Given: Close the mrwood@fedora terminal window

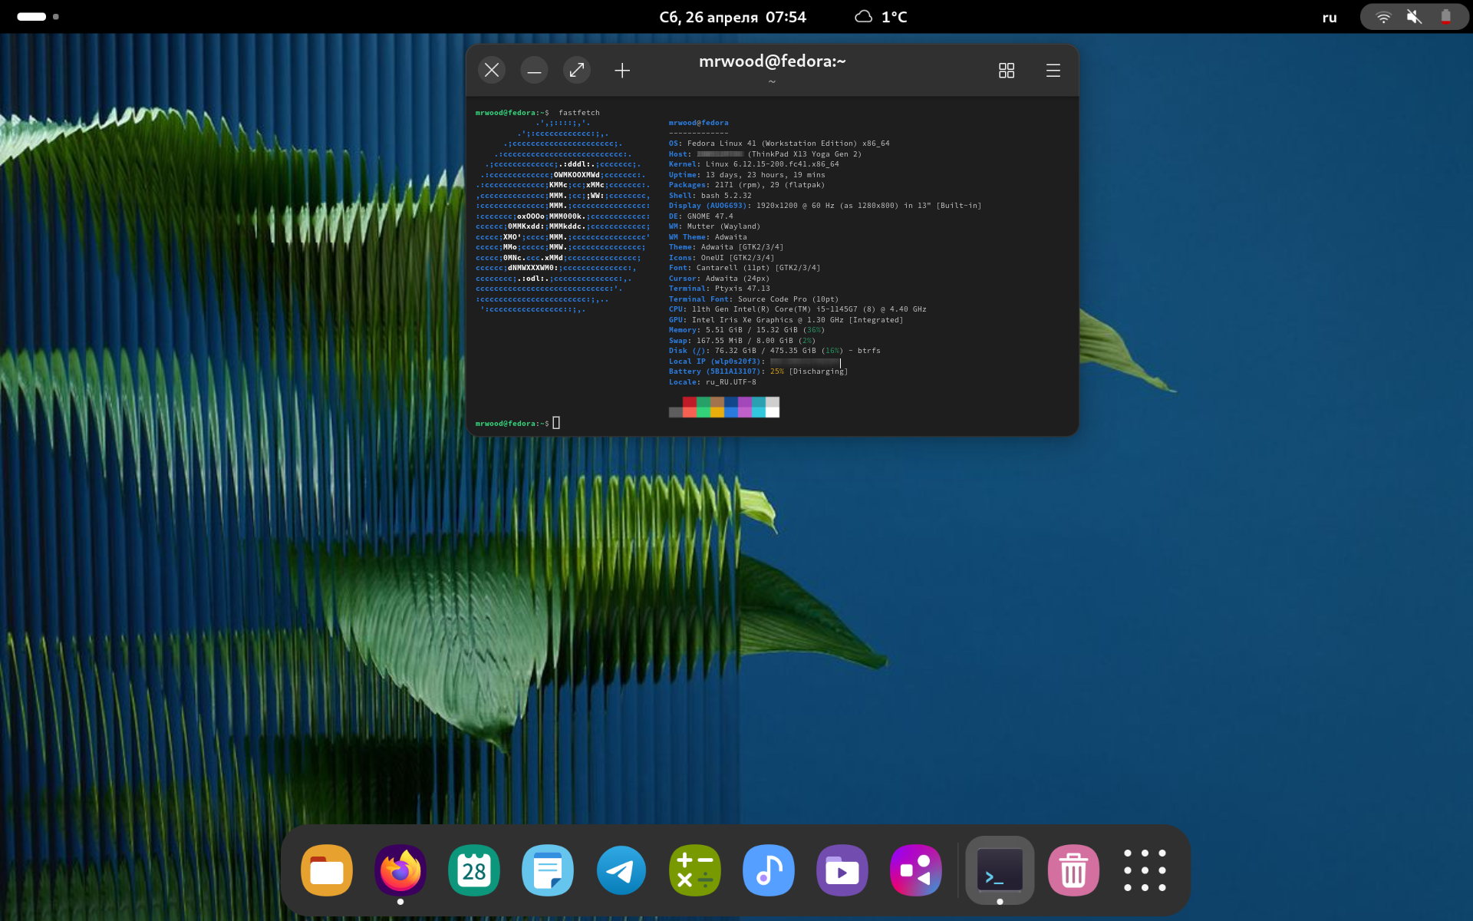Looking at the screenshot, I should [492, 71].
